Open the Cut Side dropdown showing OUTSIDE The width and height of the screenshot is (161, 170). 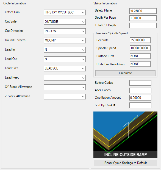pos(65,22)
